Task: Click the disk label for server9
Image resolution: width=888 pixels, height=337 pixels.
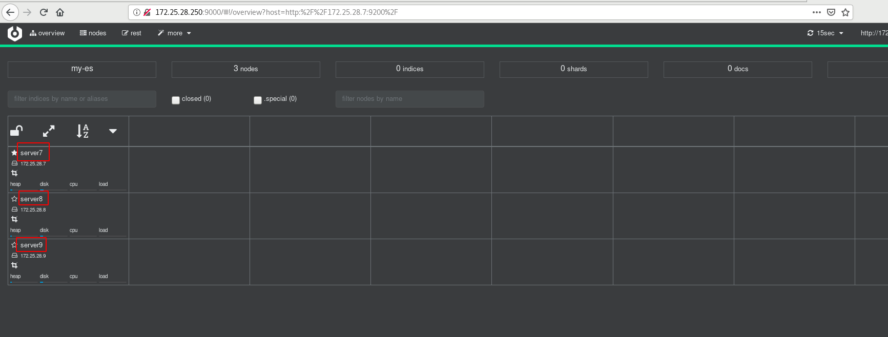Action: point(45,277)
